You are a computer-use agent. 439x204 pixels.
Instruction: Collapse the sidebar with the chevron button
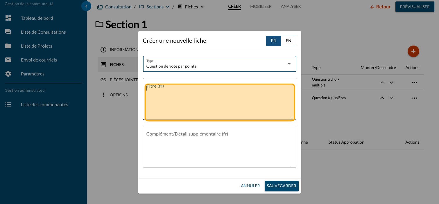[86, 6]
